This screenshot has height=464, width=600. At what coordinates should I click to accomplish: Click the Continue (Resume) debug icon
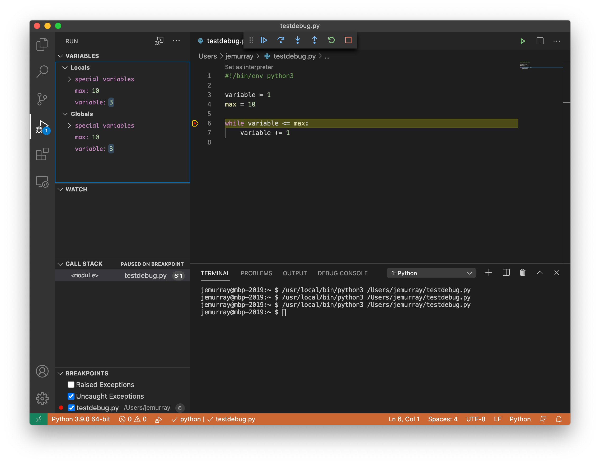[263, 41]
